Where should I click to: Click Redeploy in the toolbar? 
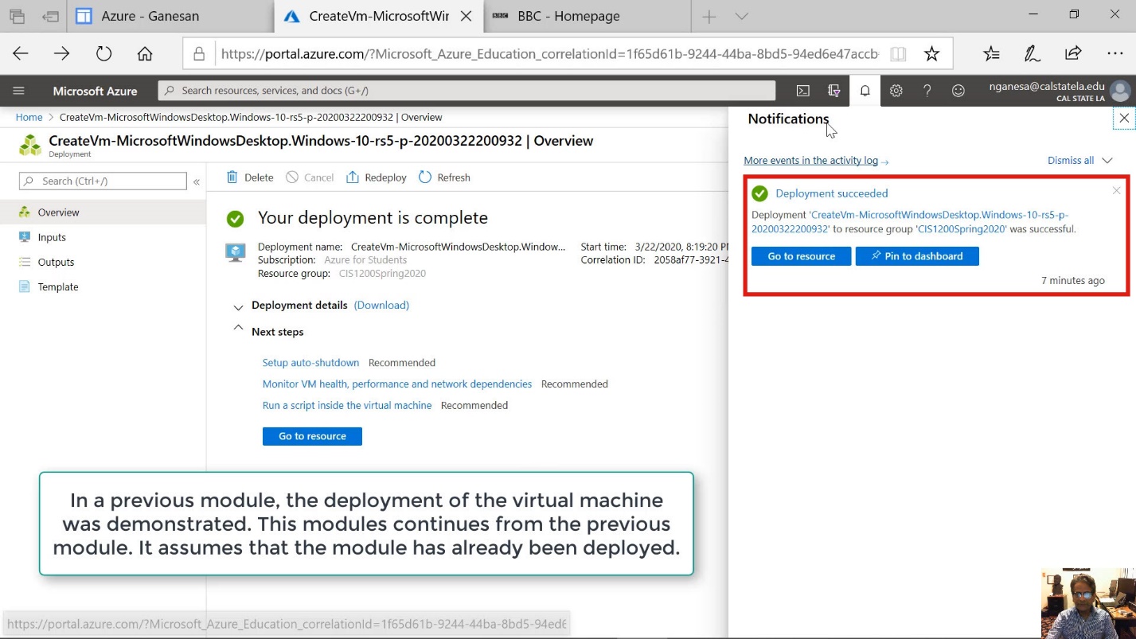pyautogui.click(x=377, y=177)
